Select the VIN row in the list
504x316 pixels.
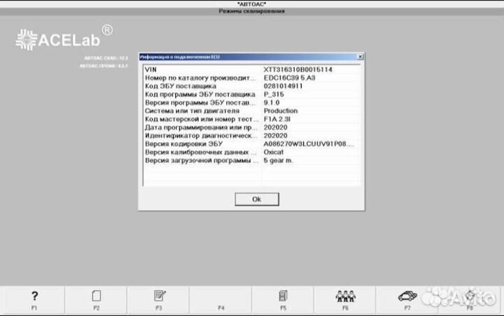tap(251, 69)
